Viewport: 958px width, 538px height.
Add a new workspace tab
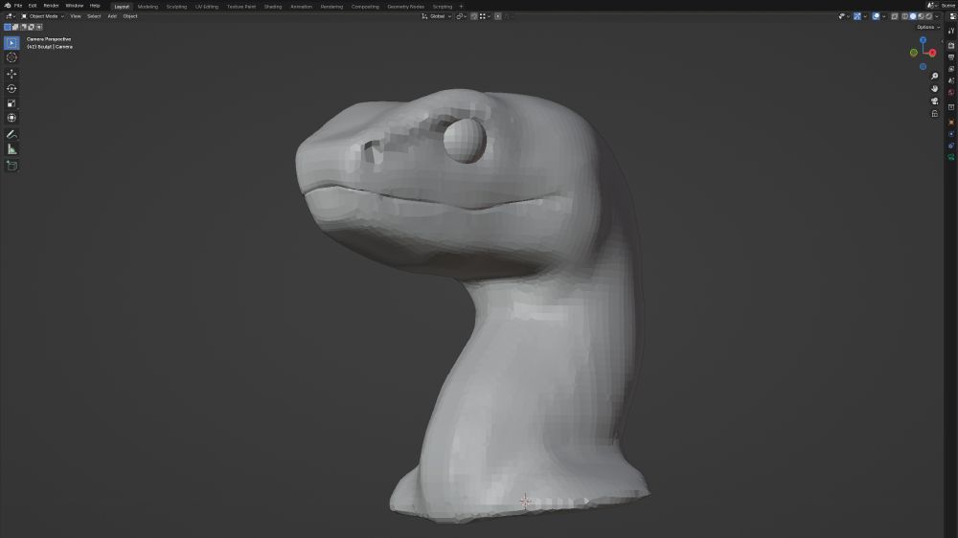pyautogui.click(x=462, y=7)
